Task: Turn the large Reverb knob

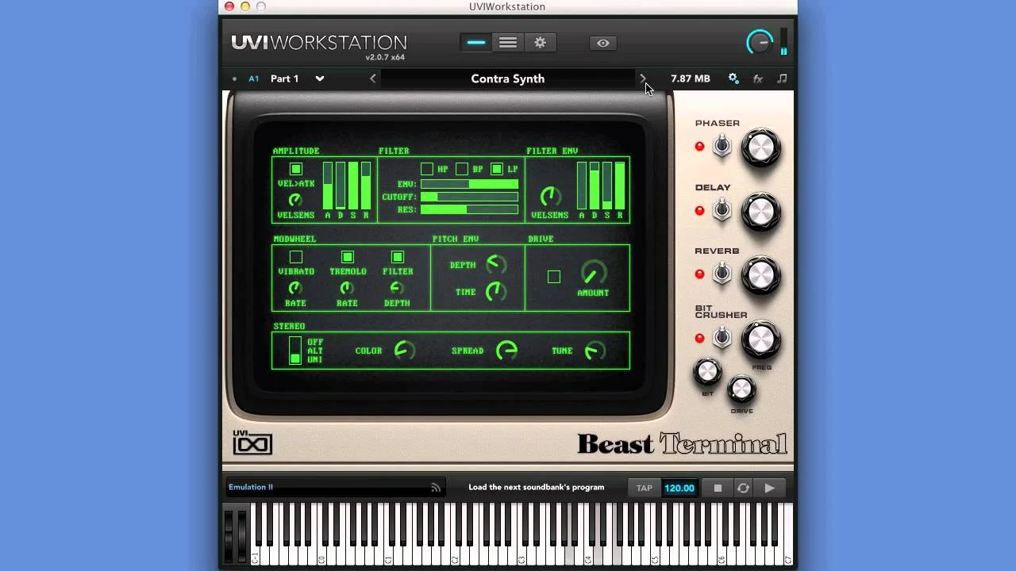Action: [760, 275]
